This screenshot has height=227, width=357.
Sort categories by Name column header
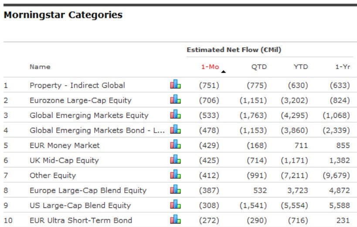click(x=40, y=67)
